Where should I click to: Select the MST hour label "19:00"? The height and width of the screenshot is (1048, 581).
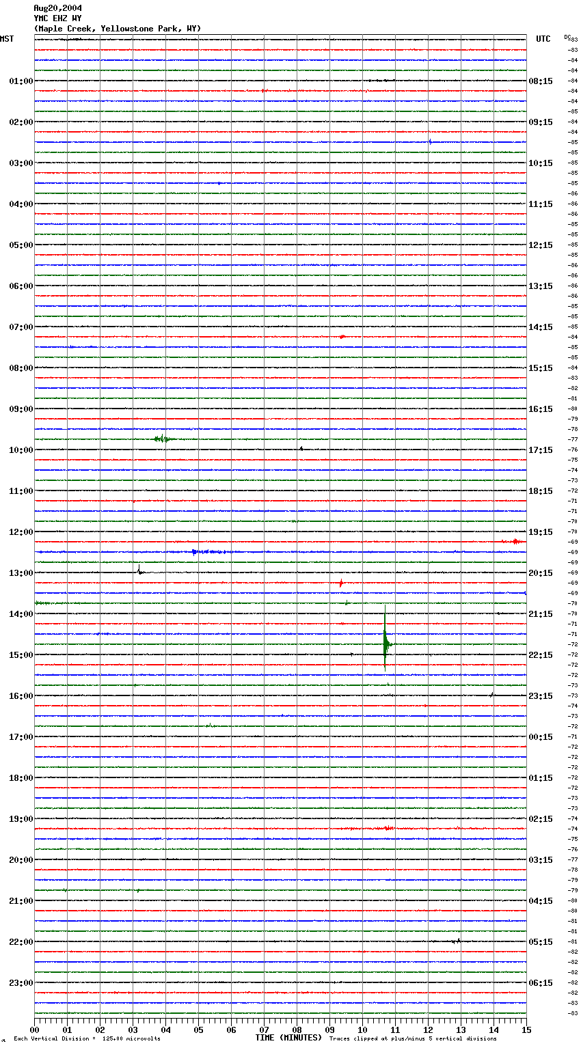point(21,819)
